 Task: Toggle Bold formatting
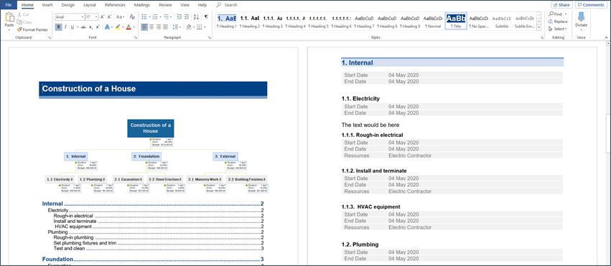[x=58, y=27]
